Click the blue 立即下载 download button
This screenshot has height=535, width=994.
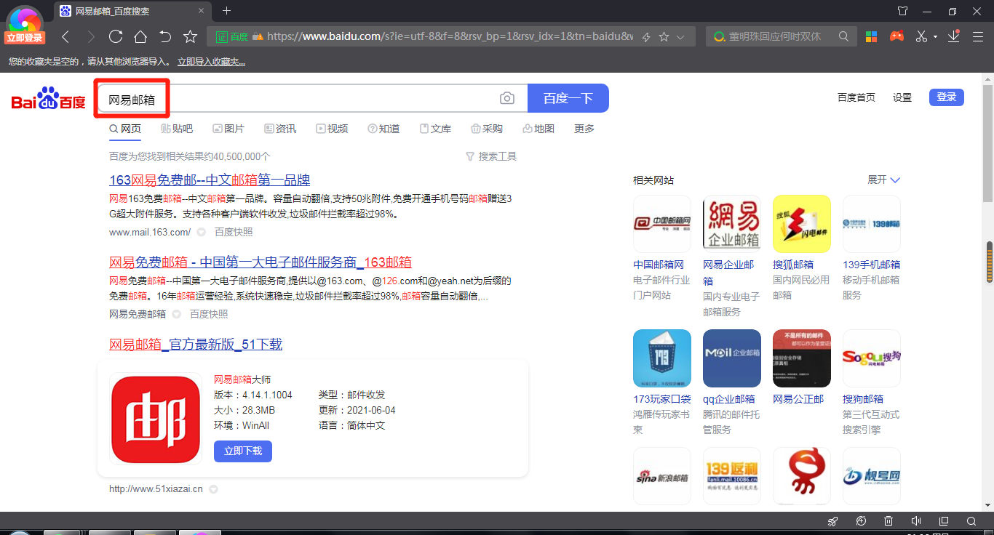pos(243,451)
